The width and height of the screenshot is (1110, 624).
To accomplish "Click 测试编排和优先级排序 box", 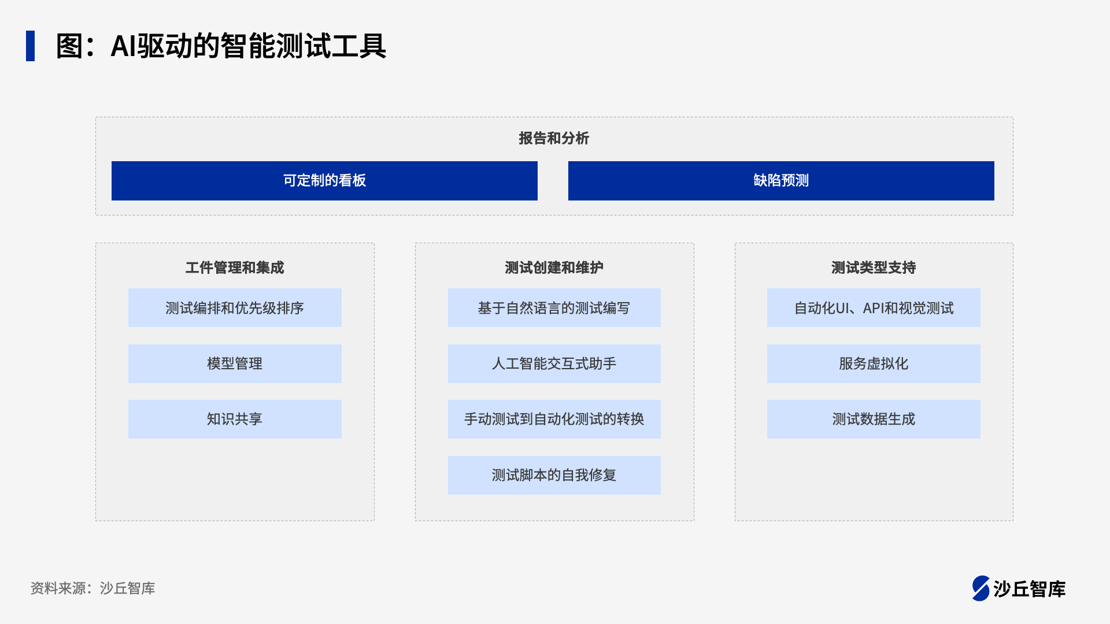I will (235, 308).
